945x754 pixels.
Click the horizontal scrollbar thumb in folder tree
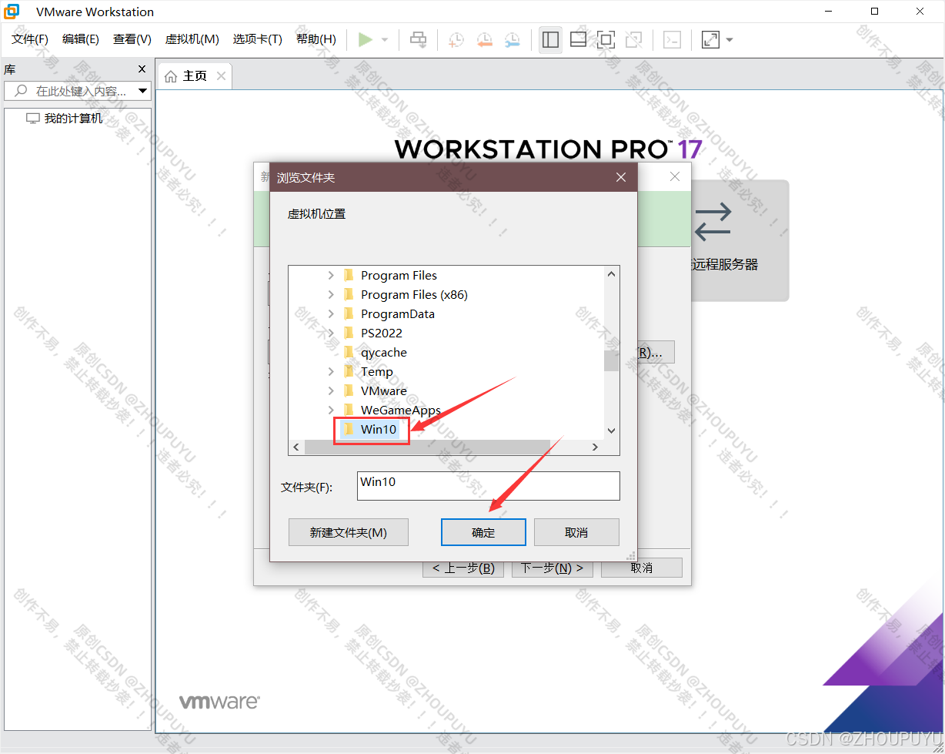427,447
